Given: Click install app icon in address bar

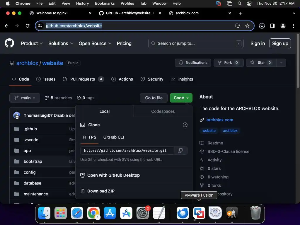Looking at the screenshot, I should [238, 26].
